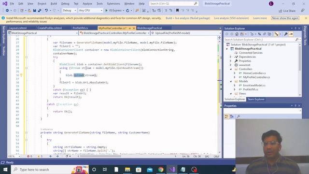This screenshot has width=309, height=174.
Task: Open the File menu
Action: pos(12,3)
